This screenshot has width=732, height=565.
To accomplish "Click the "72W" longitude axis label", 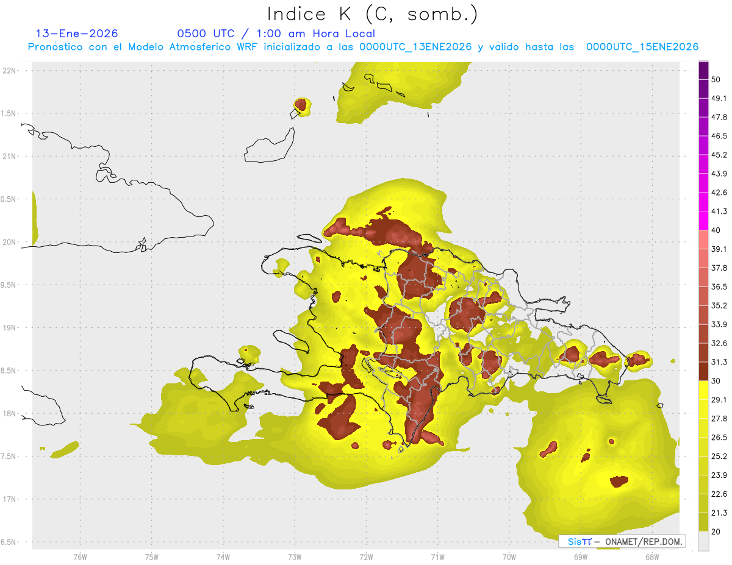I will (x=366, y=557).
